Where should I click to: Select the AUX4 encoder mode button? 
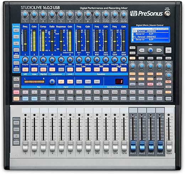pos(16,69)
